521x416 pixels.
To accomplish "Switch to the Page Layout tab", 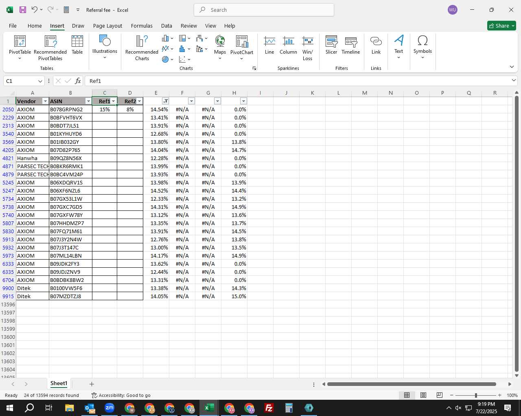I will pyautogui.click(x=107, y=26).
